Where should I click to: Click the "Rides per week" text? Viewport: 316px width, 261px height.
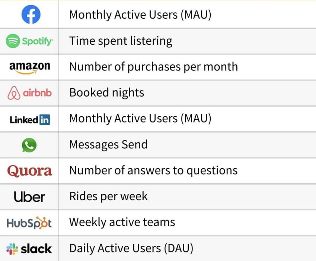point(108,196)
